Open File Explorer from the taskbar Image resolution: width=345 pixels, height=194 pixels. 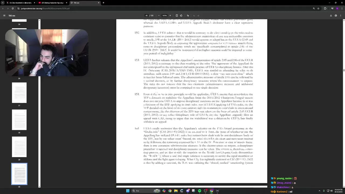(176, 191)
